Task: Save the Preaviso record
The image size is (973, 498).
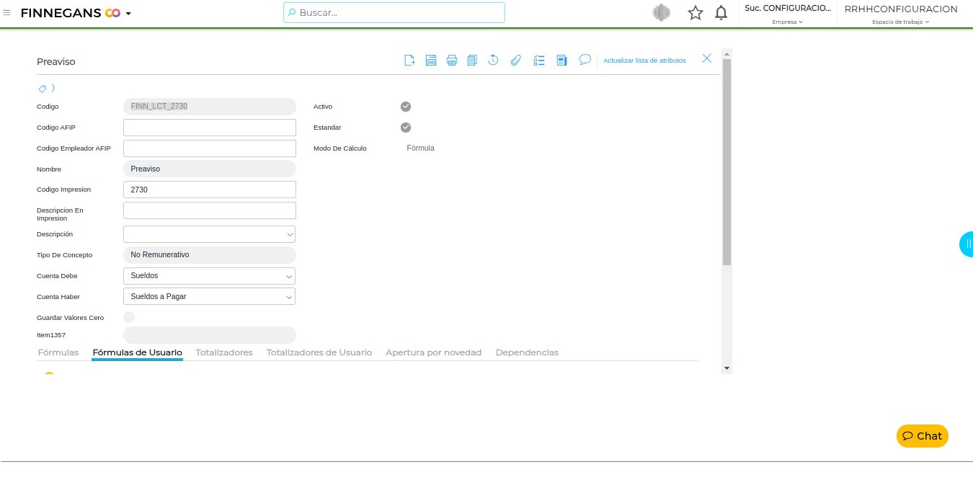Action: [431, 61]
